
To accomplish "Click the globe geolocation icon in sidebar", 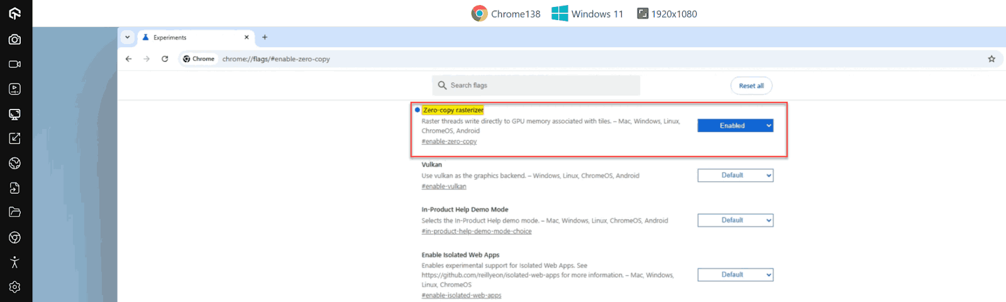I will (14, 164).
